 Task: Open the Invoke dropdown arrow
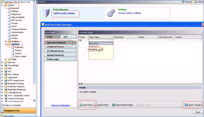[201, 40]
